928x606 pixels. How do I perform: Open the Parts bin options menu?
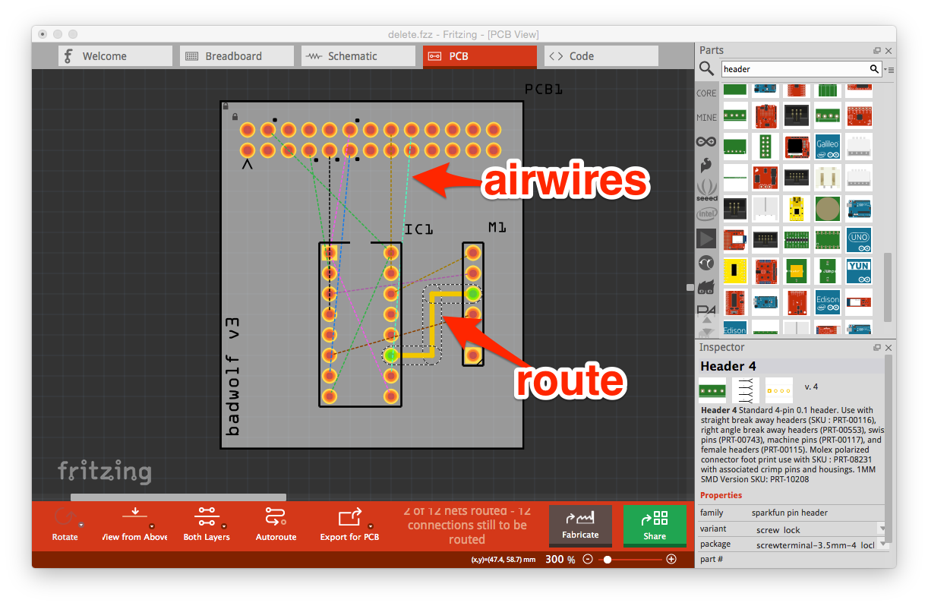tap(889, 70)
